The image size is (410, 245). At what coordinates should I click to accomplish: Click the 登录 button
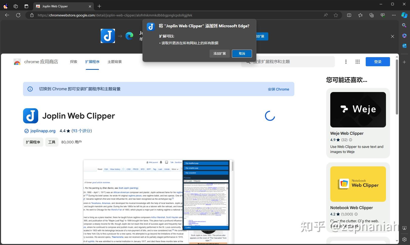[x=378, y=61]
